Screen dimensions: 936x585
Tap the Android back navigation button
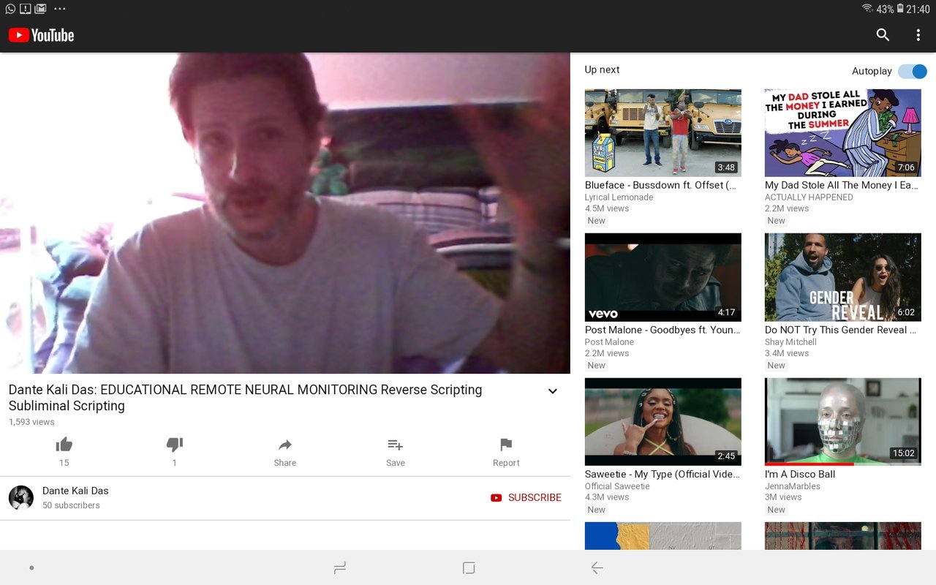click(597, 567)
